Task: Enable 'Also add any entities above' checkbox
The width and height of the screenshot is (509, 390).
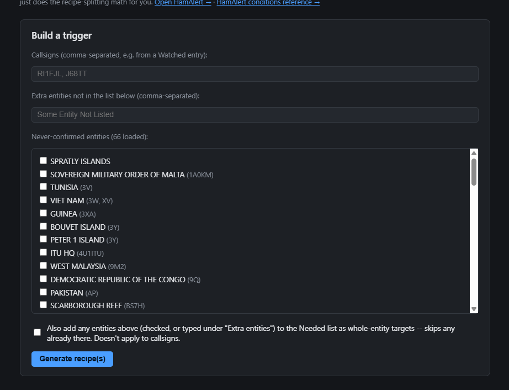Action: [x=38, y=332]
